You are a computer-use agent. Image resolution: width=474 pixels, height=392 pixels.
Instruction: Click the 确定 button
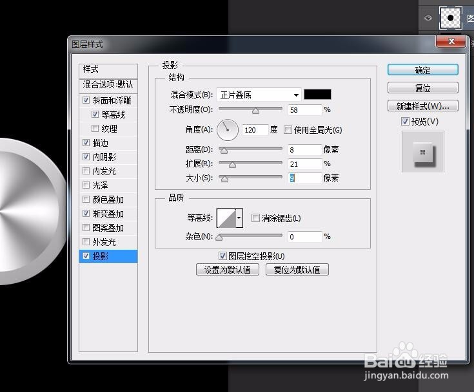pyautogui.click(x=422, y=70)
